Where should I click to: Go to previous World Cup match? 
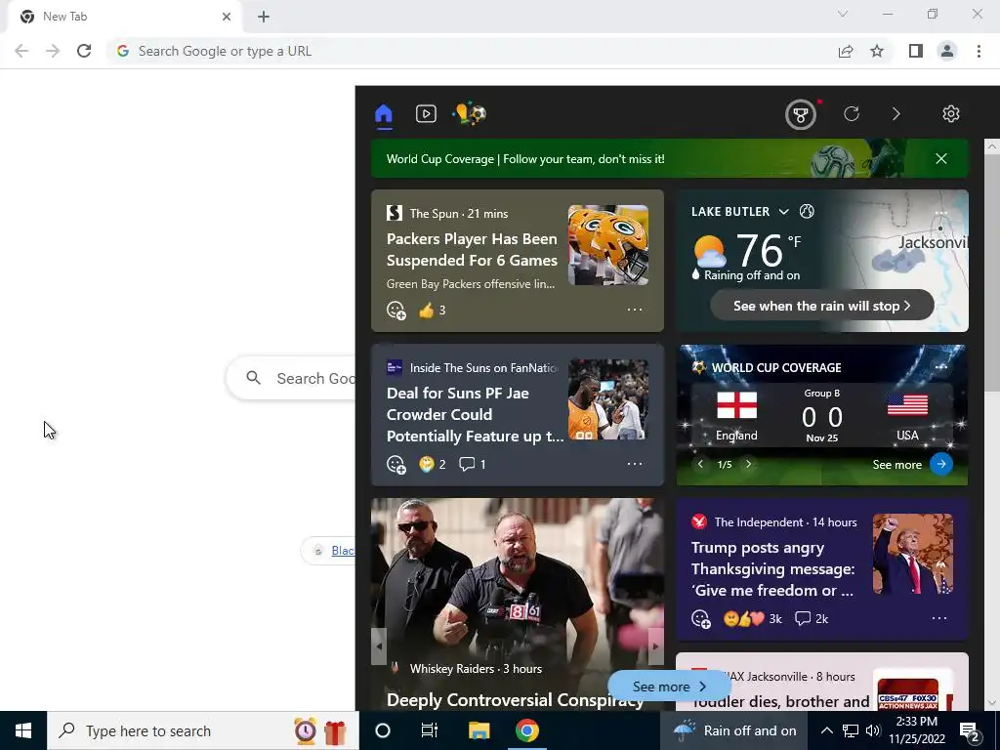(x=700, y=464)
